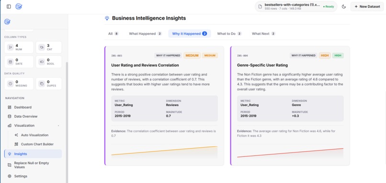Click the lightbulb icon beside Business Intelligence Insights

point(107,18)
